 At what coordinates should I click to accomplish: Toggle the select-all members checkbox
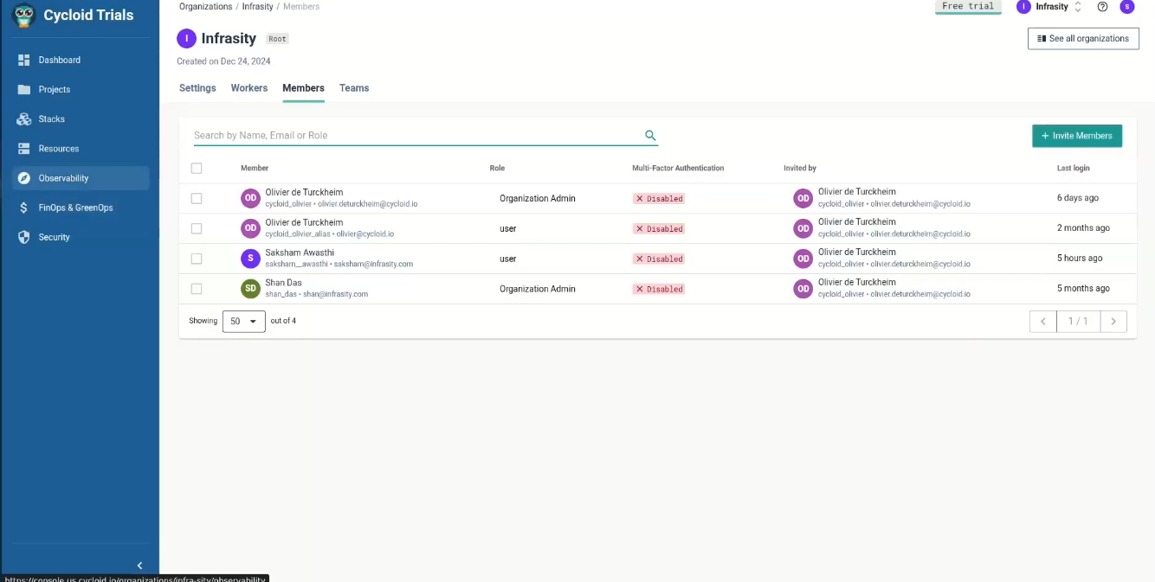(x=197, y=169)
